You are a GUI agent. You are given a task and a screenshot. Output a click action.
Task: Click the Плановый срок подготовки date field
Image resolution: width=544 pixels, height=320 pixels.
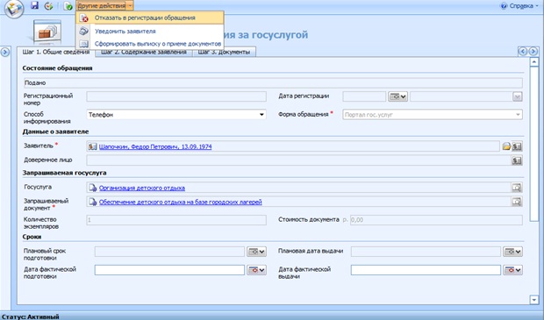tap(169, 252)
